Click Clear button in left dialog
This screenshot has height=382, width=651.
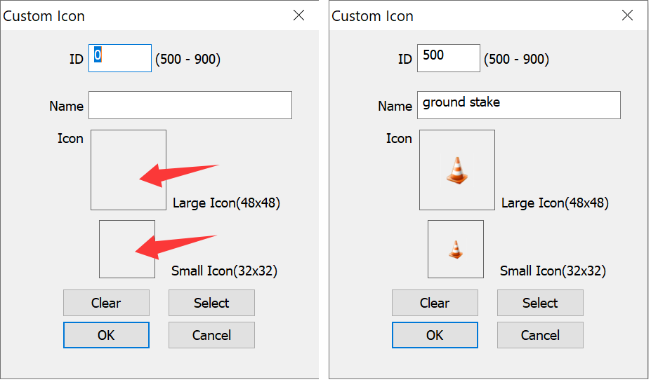pos(106,303)
